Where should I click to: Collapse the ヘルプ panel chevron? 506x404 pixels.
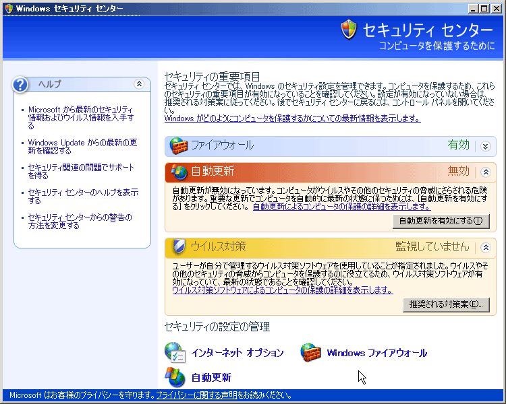pos(139,84)
